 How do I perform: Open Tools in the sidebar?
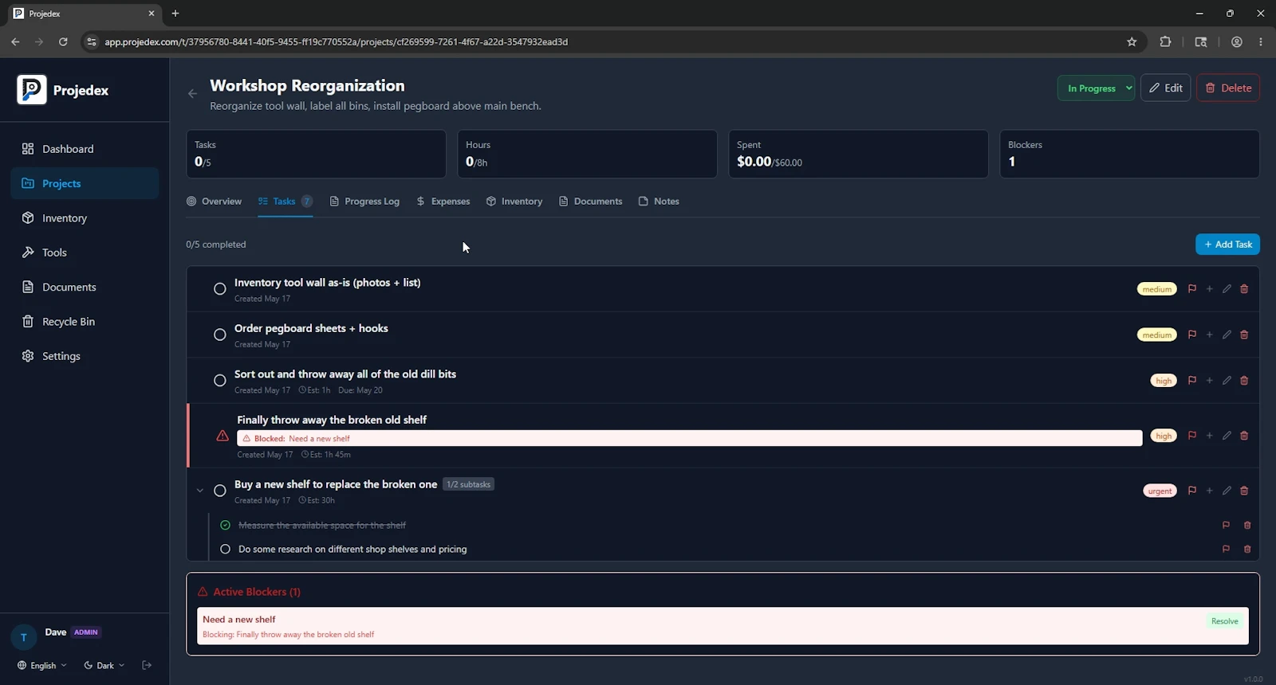click(x=85, y=252)
